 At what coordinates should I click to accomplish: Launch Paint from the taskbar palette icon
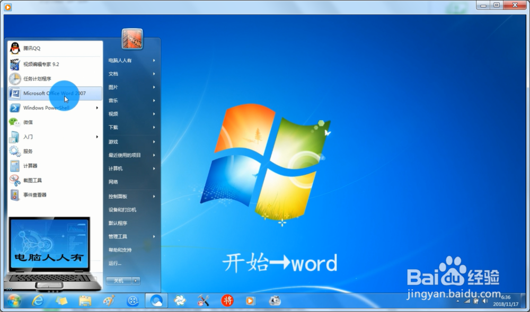click(x=109, y=300)
